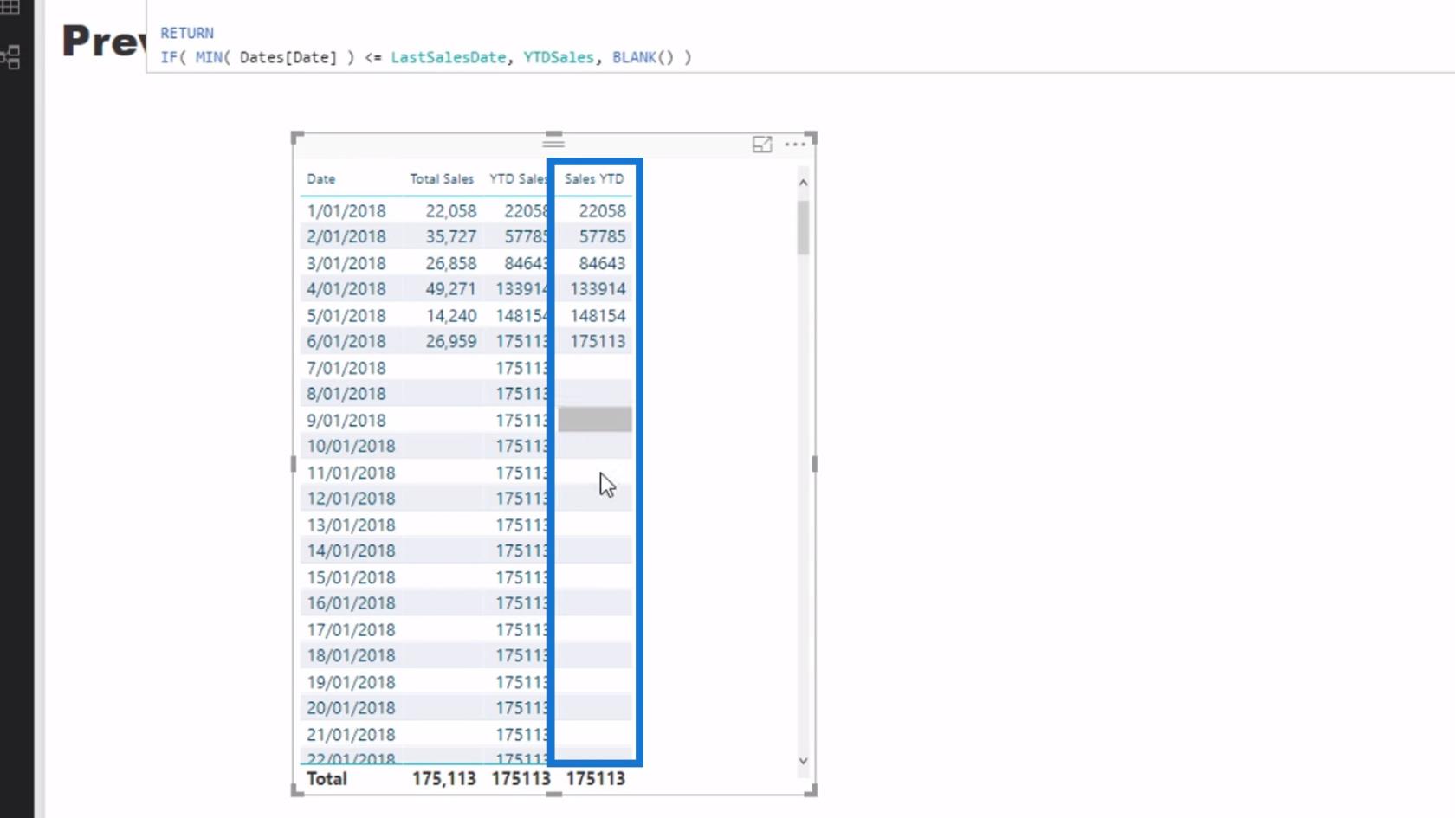This screenshot has width=1455, height=818.
Task: Select the date cell 14/01/2018
Action: coord(351,551)
